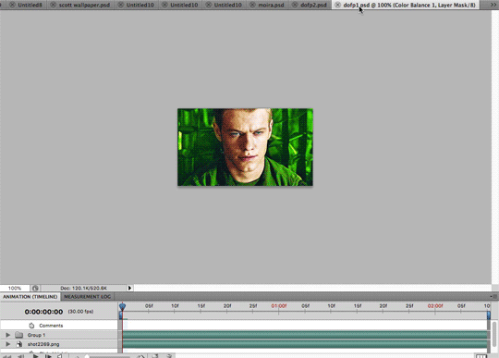Open the Measurement Log panel tab
The width and height of the screenshot is (499, 358).
87,297
